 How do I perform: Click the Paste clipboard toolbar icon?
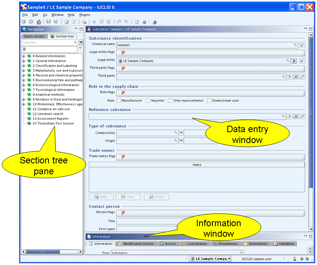click(109, 22)
